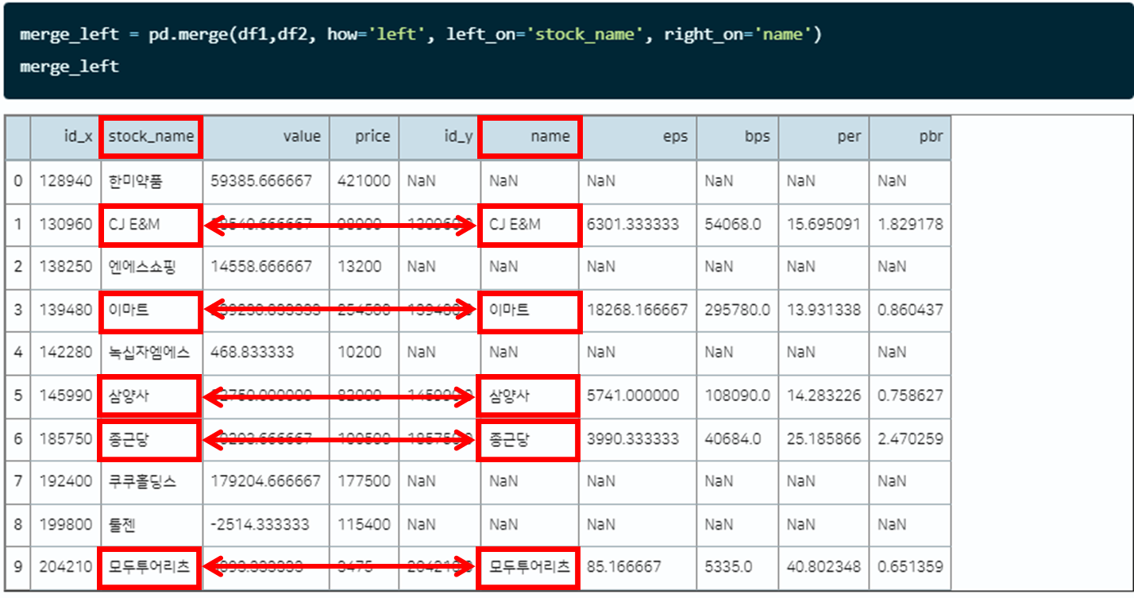Click CJ E&M in the stock_name column

(x=151, y=224)
